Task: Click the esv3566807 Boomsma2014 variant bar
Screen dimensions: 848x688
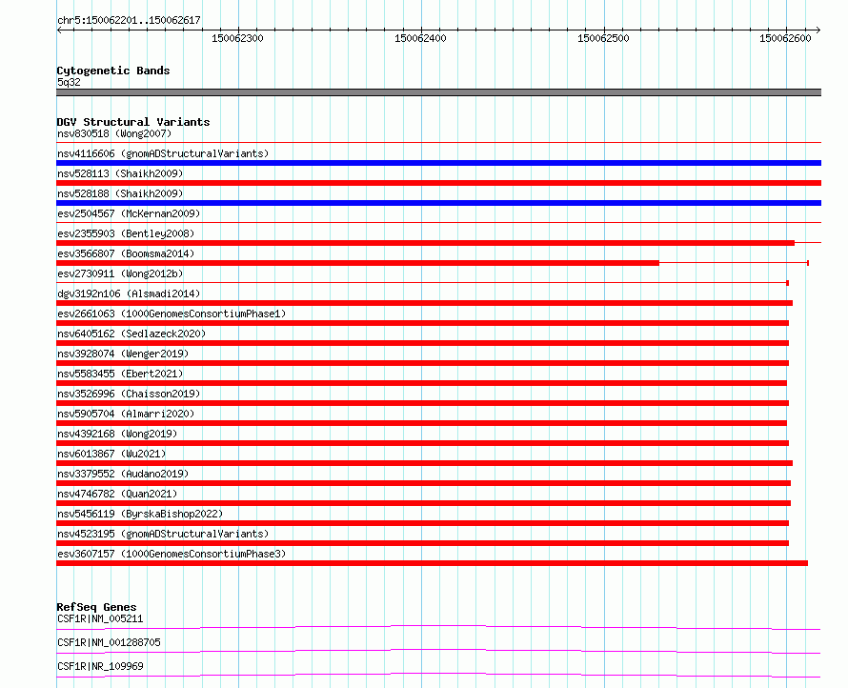Action: [x=357, y=263]
